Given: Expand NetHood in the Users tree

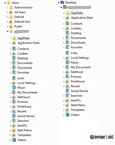Looking at the screenshot, I should point(11,97).
